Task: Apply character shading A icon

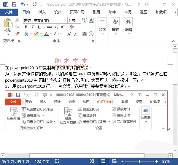Action: point(85,34)
